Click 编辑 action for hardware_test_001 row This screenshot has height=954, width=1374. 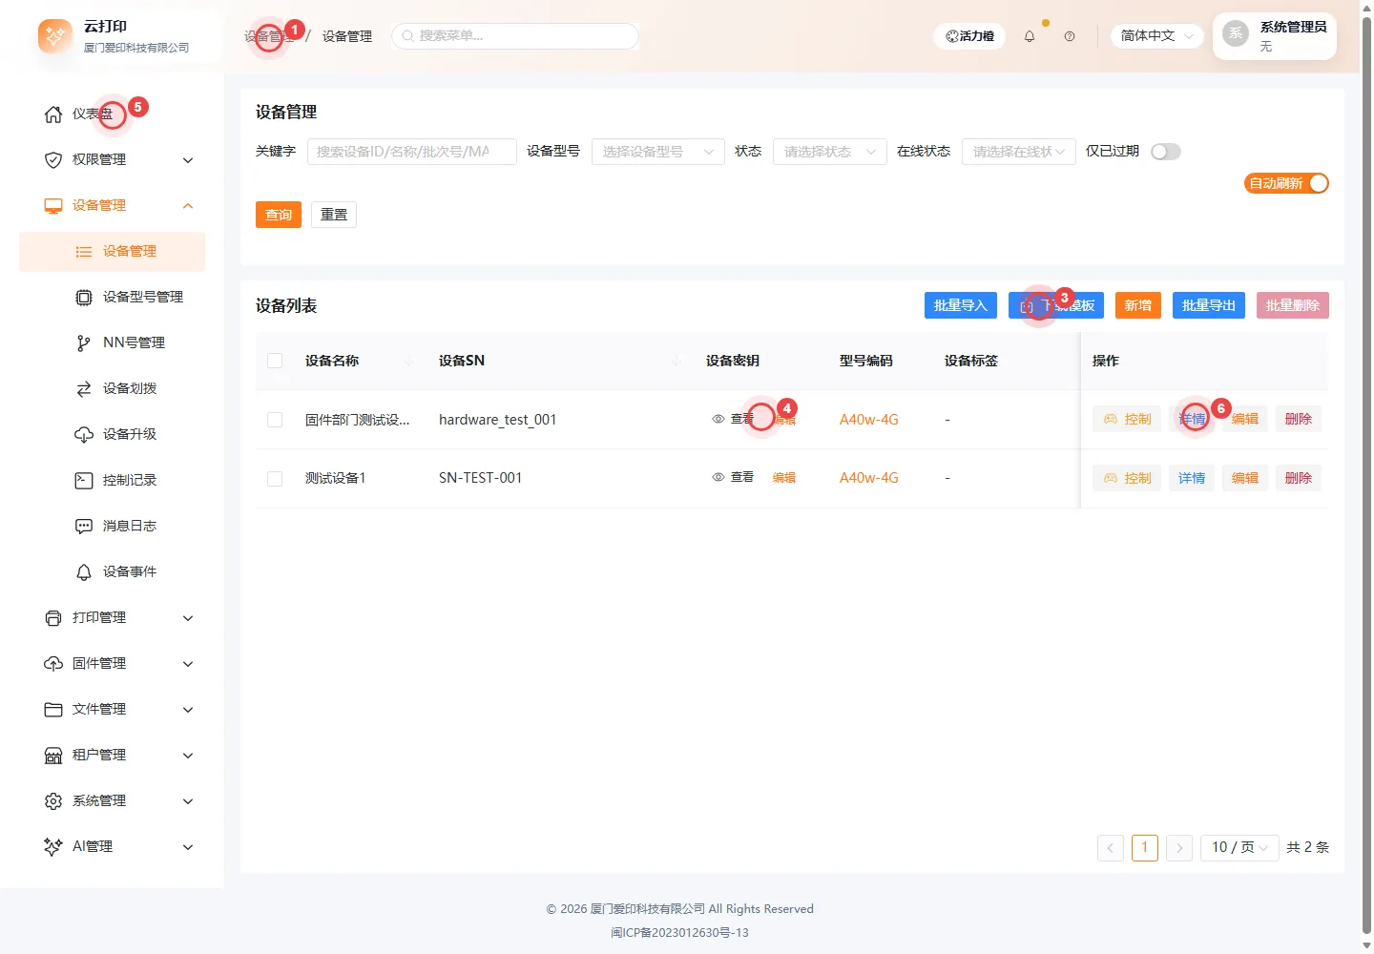pyautogui.click(x=1245, y=419)
